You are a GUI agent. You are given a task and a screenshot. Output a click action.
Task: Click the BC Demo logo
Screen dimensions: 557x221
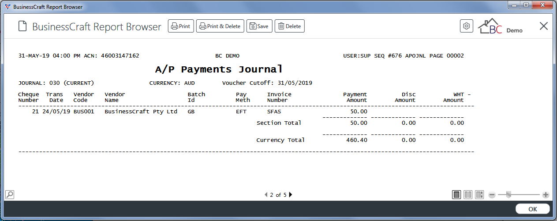click(x=501, y=26)
